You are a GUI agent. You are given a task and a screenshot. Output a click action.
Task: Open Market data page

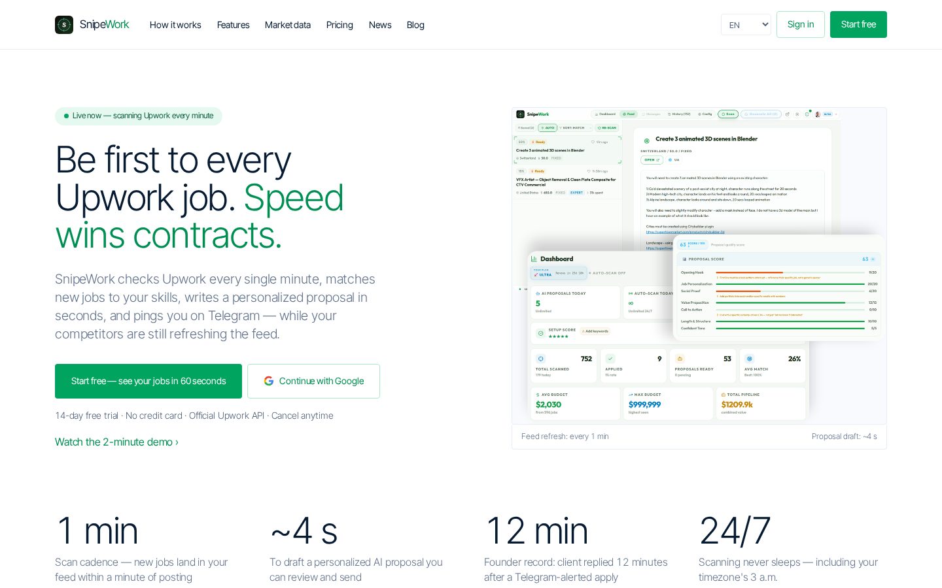(288, 25)
